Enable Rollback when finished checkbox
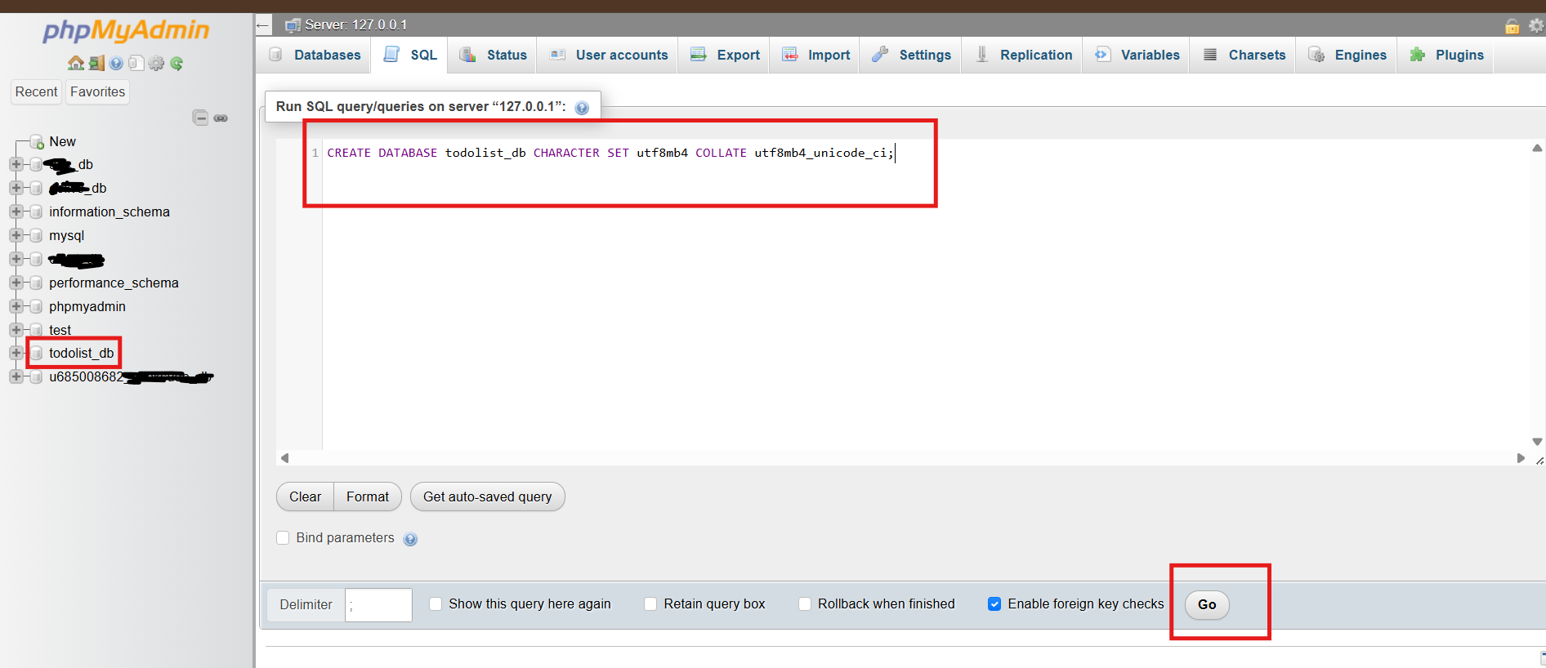 tap(805, 603)
